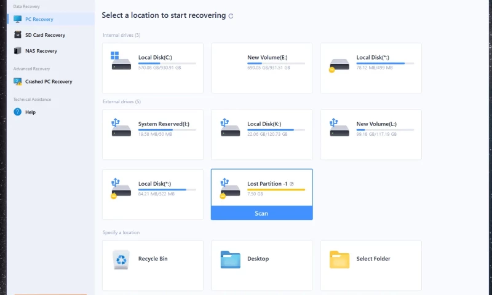Image resolution: width=492 pixels, height=295 pixels.
Task: Click the '22.06 GB/120.73 GB' size text
Action: (x=268, y=134)
